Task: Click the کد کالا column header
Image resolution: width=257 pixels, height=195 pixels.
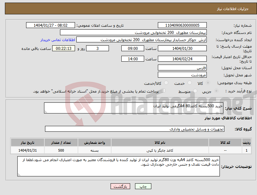Action: tap(225, 142)
